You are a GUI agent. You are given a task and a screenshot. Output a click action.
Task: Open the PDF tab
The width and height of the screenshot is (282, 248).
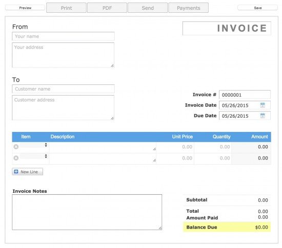(x=107, y=8)
